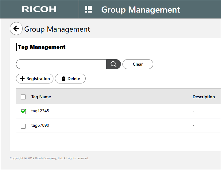Screen dimensions: 221x170
Task: Uncheck the tag12345 checkbox
Action: coord(23,111)
